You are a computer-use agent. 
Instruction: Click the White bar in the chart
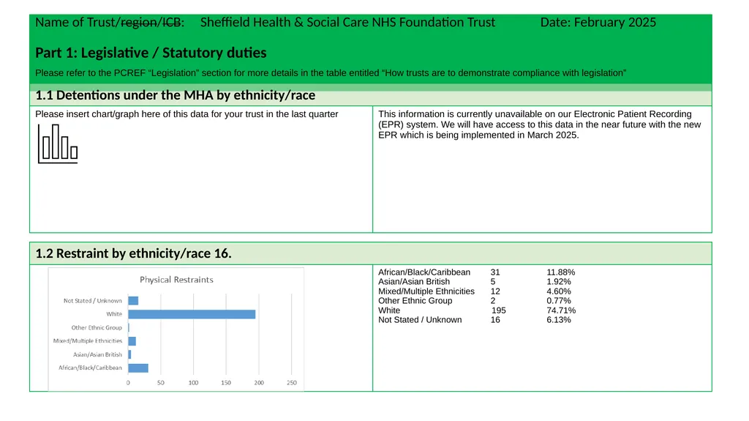tap(192, 314)
